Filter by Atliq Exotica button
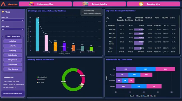Viewport: 182px width, 101px height. pos(13,55)
